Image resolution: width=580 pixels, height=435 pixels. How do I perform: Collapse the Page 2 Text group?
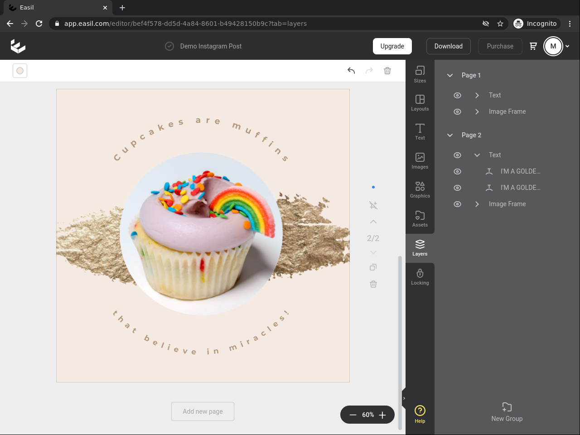477,155
